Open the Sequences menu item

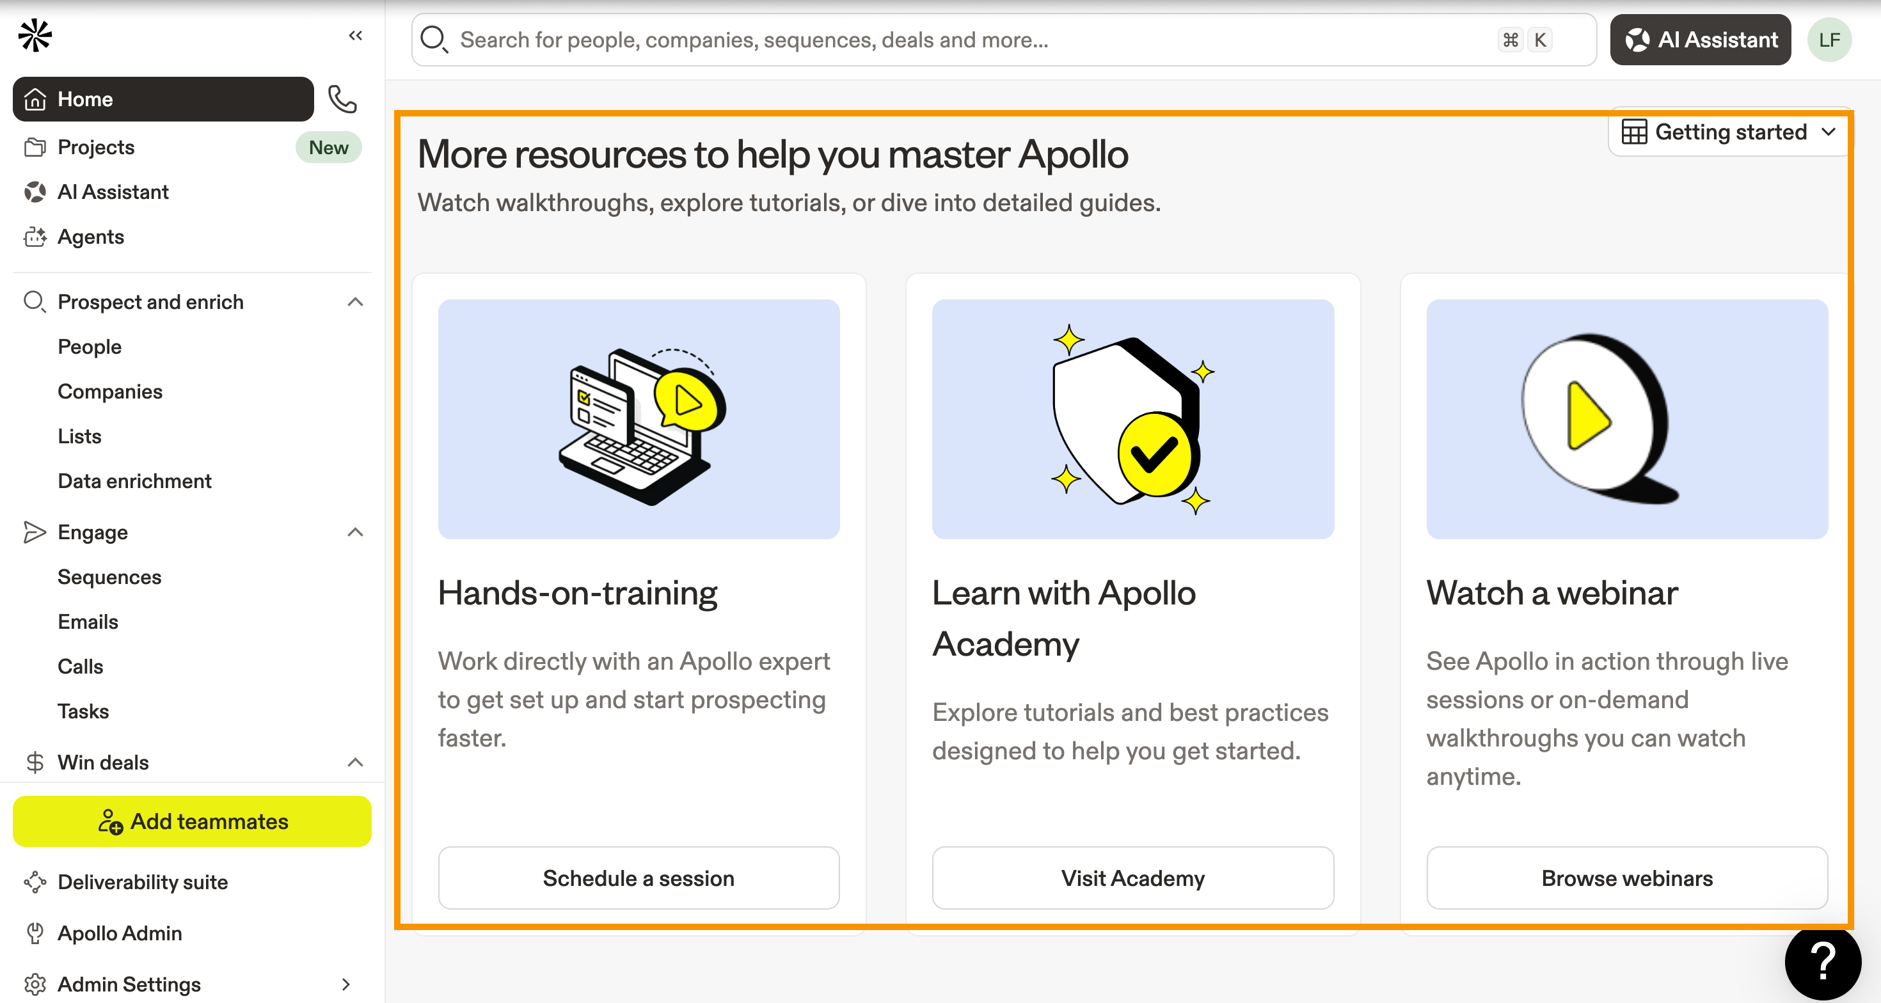(109, 577)
